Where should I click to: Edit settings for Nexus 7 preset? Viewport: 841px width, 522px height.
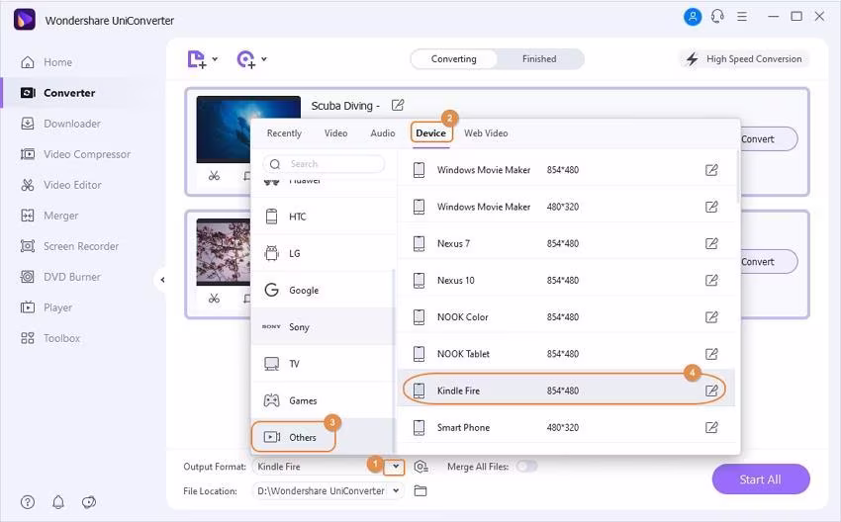coord(711,244)
